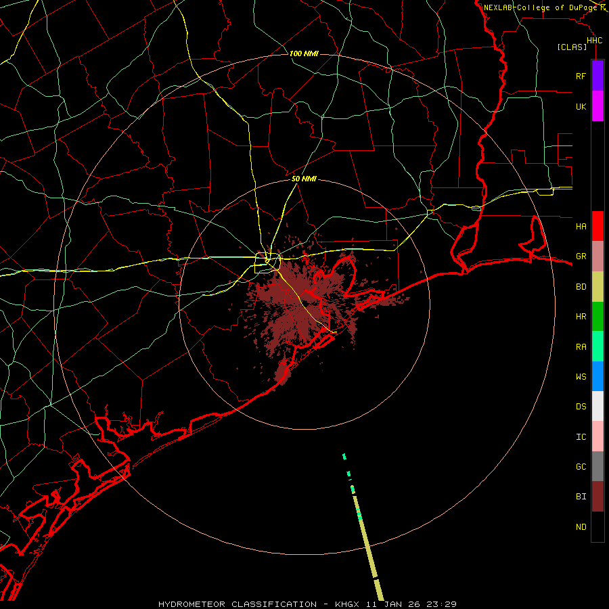
Task: Click the BI legend label
Action: [x=581, y=497]
